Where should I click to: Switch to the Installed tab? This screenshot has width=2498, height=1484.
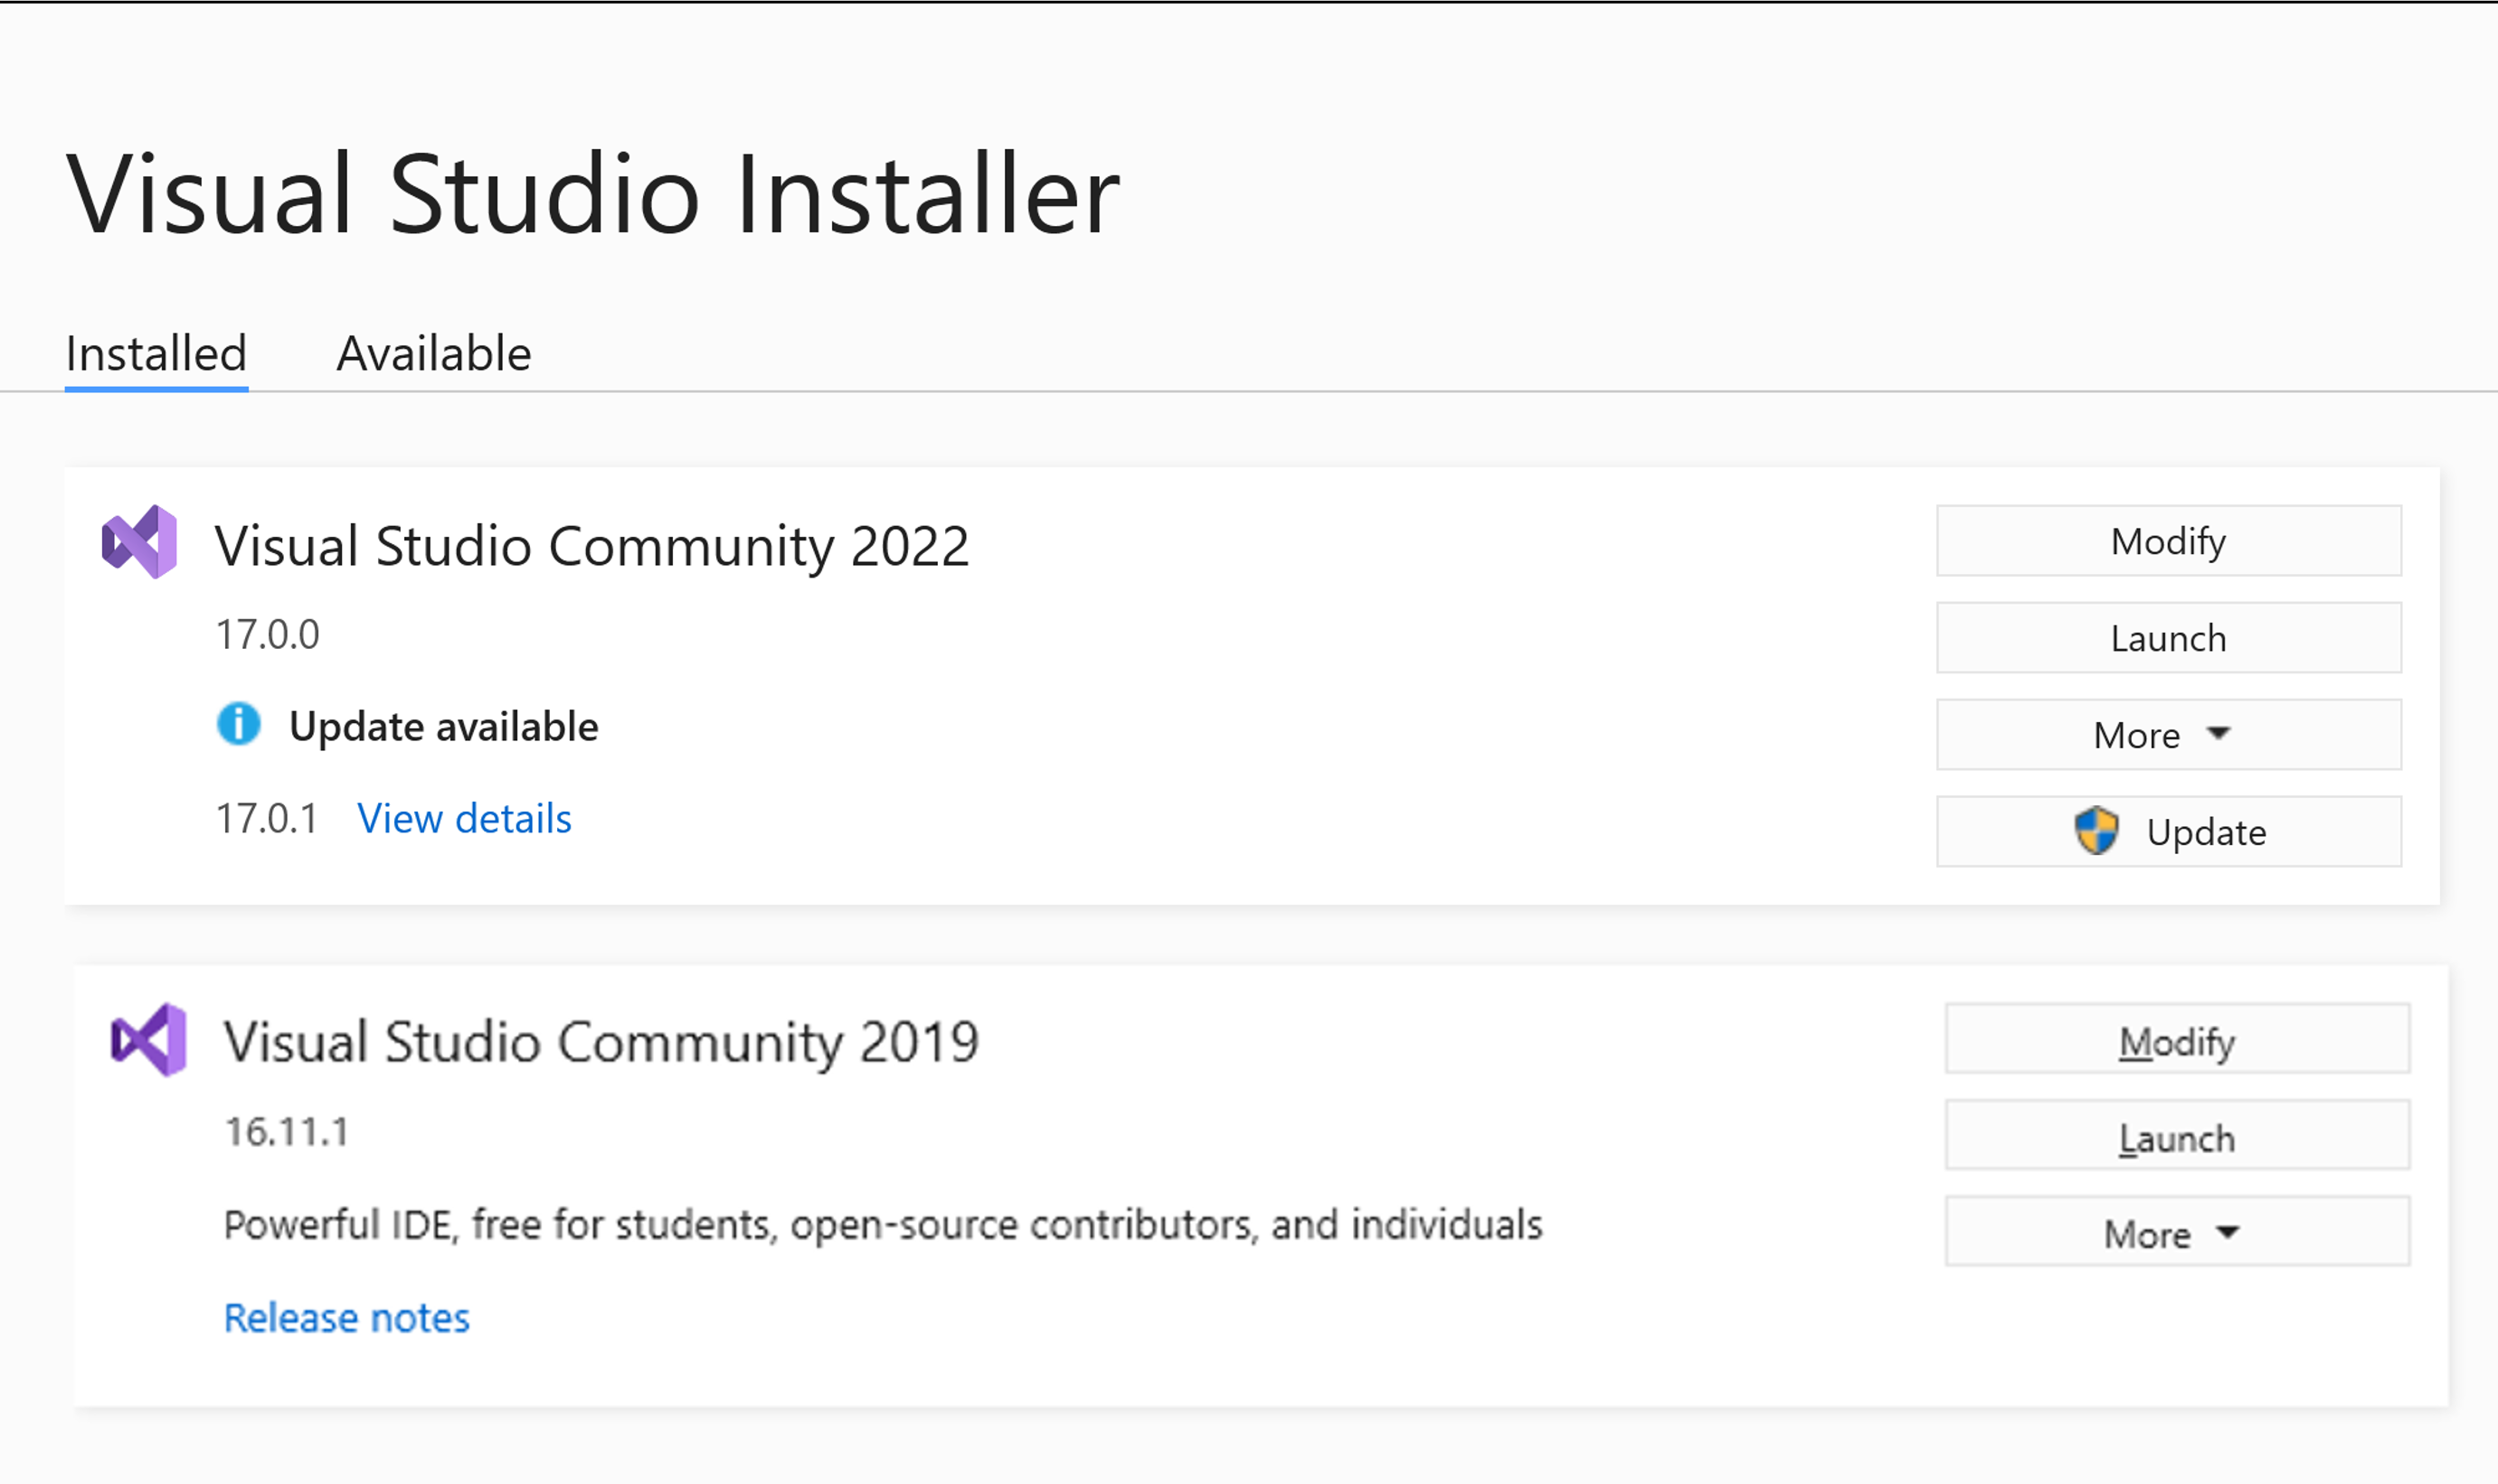coord(156,352)
